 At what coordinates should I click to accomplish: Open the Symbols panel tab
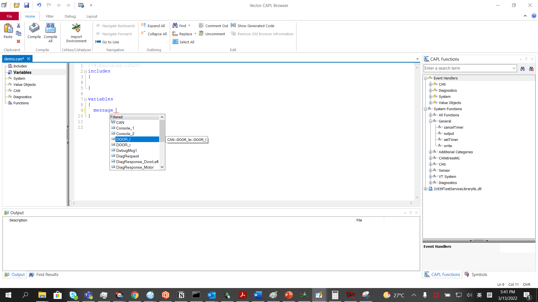pyautogui.click(x=476, y=275)
